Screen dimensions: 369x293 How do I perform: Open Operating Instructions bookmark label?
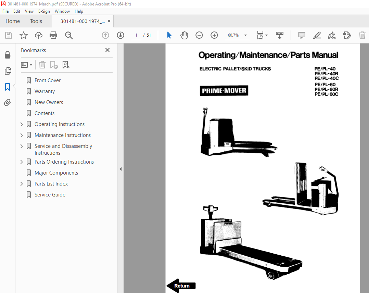click(60, 124)
